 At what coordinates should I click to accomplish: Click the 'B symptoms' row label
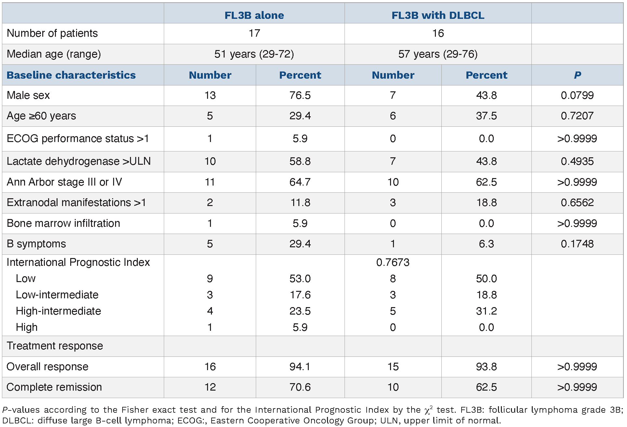[36, 244]
